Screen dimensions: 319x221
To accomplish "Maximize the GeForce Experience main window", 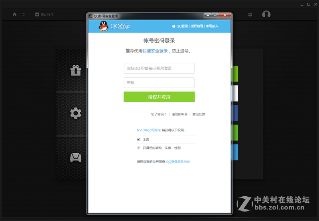I will click(x=309, y=4).
